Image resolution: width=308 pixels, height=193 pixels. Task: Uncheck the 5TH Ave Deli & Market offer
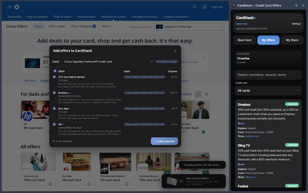click(x=54, y=77)
